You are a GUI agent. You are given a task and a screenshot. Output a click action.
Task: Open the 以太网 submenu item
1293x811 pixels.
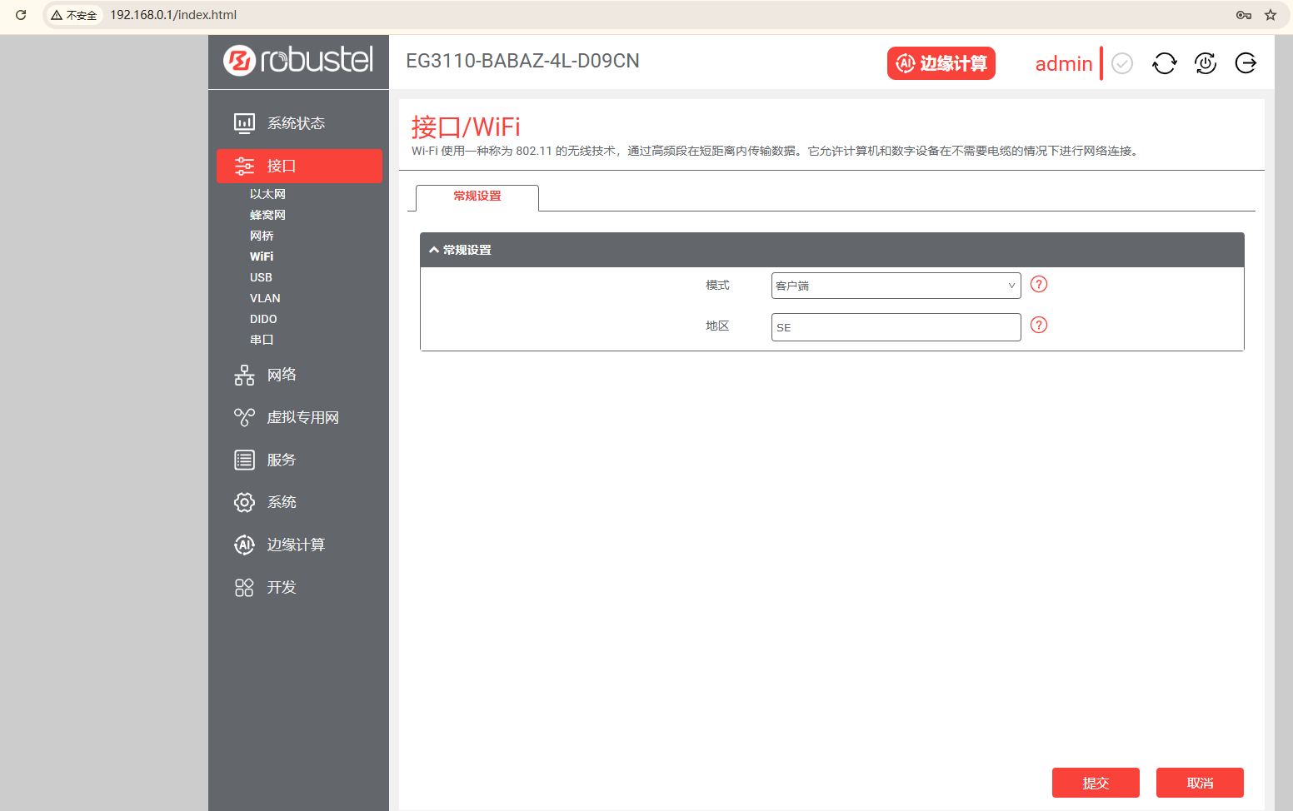[267, 194]
